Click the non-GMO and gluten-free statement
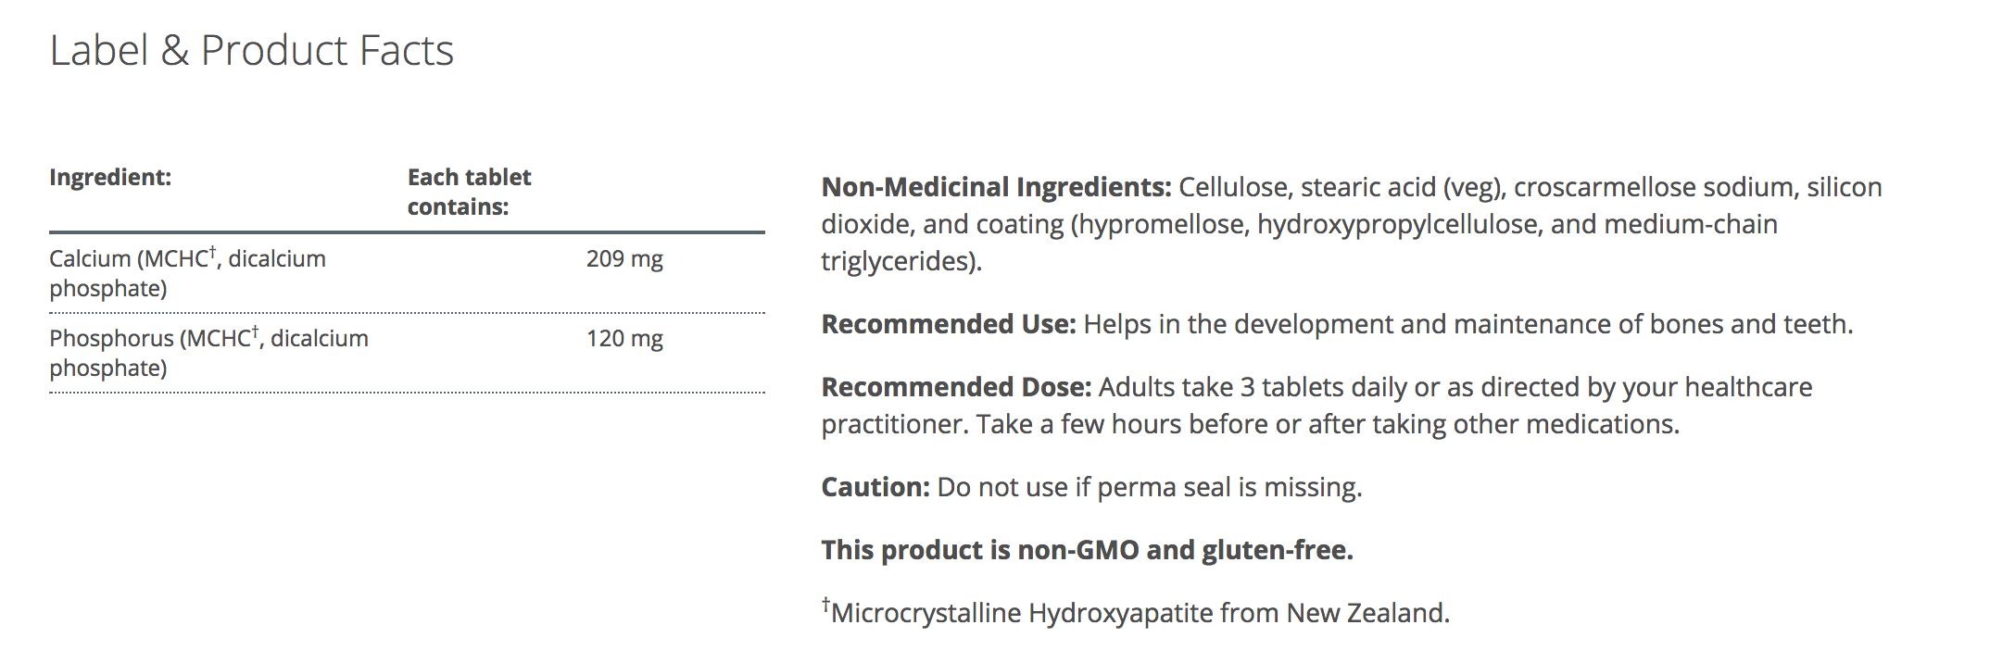 pos(1087,550)
